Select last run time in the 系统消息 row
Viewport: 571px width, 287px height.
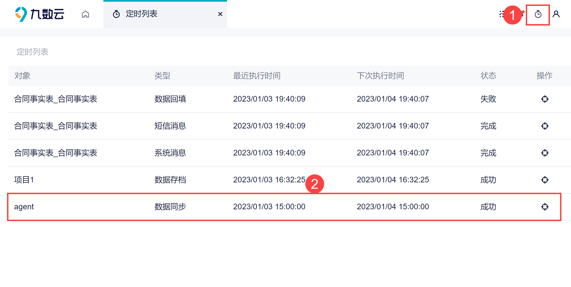269,153
